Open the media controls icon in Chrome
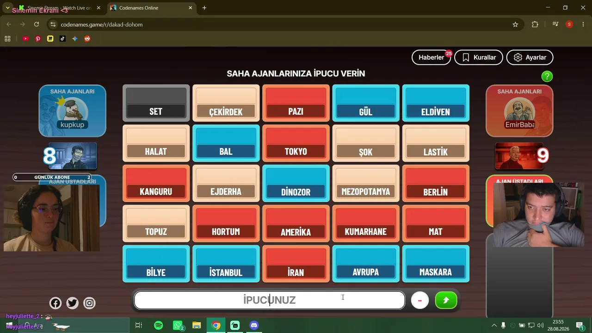 pyautogui.click(x=555, y=25)
